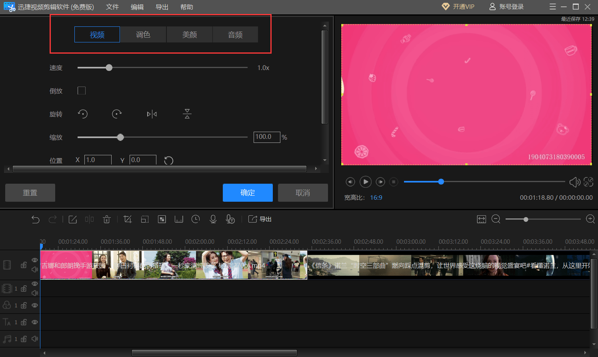Click the blue 确定 button
The image size is (598, 357).
pyautogui.click(x=248, y=193)
